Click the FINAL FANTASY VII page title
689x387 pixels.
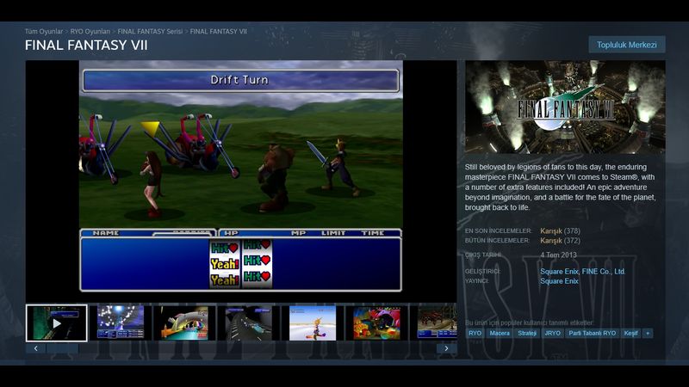tap(86, 46)
